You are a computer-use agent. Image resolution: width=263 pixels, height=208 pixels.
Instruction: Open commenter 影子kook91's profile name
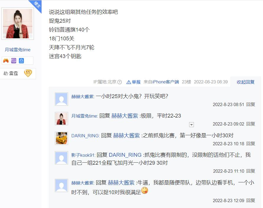coord(83,155)
